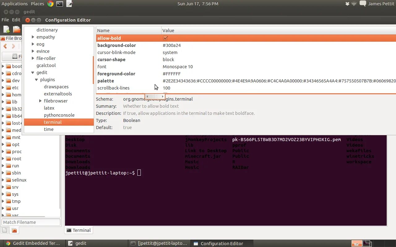
Task: Click the Dropbox tray icon
Action: 347,4
